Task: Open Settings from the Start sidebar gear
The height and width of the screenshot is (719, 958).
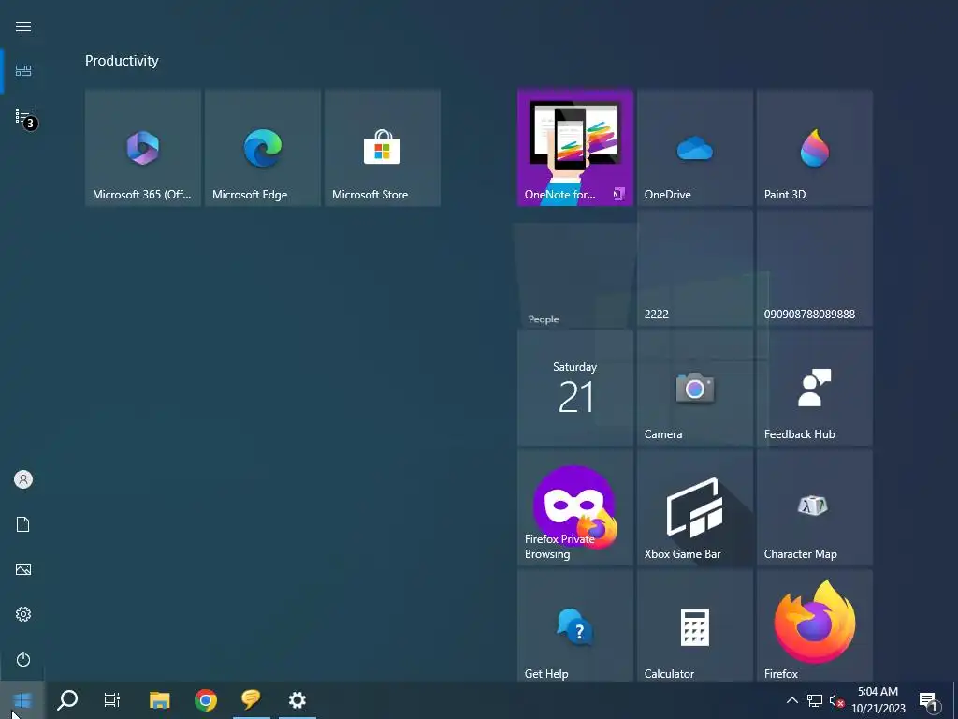Action: pyautogui.click(x=23, y=614)
